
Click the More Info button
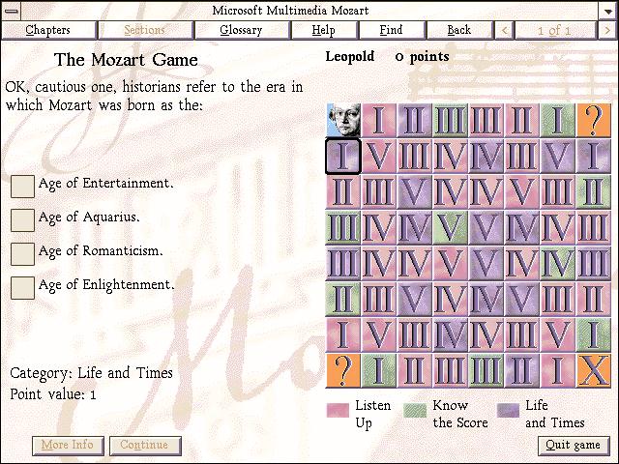[68, 445]
